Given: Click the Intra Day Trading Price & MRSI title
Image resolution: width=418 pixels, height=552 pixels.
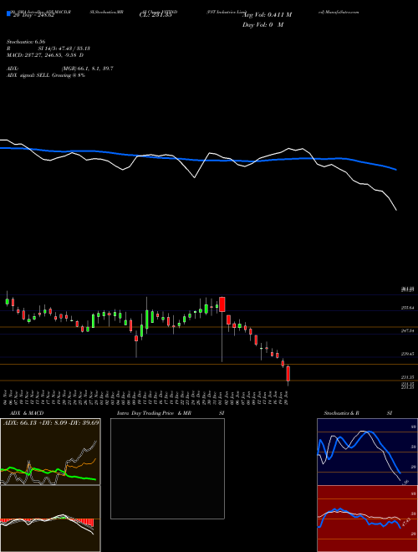Looking at the screenshot, I should coord(171,413).
